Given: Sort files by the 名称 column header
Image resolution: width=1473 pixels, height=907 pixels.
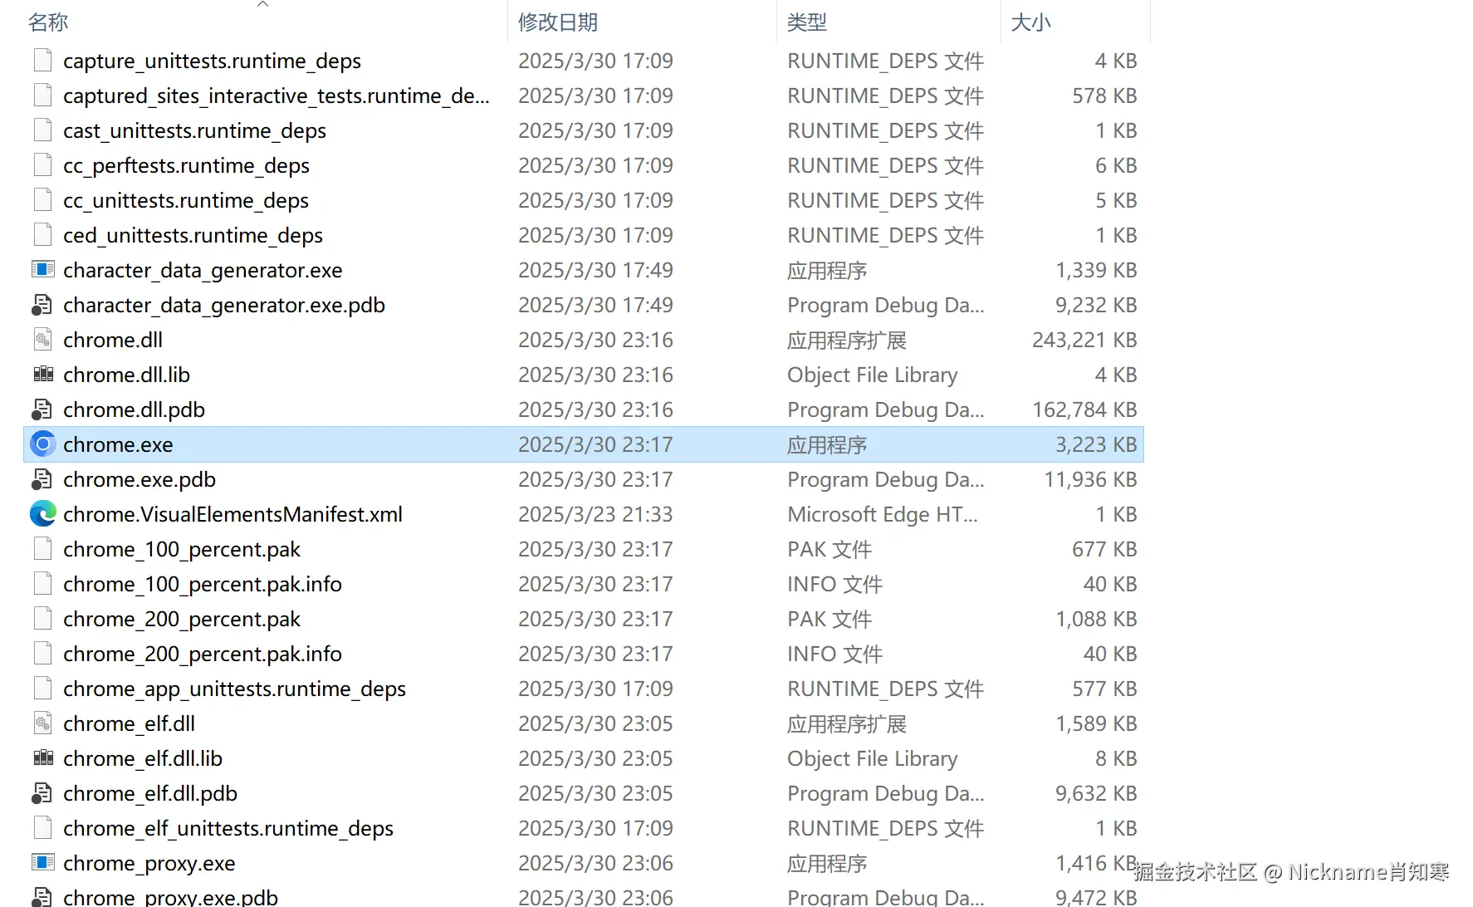Looking at the screenshot, I should click(48, 22).
